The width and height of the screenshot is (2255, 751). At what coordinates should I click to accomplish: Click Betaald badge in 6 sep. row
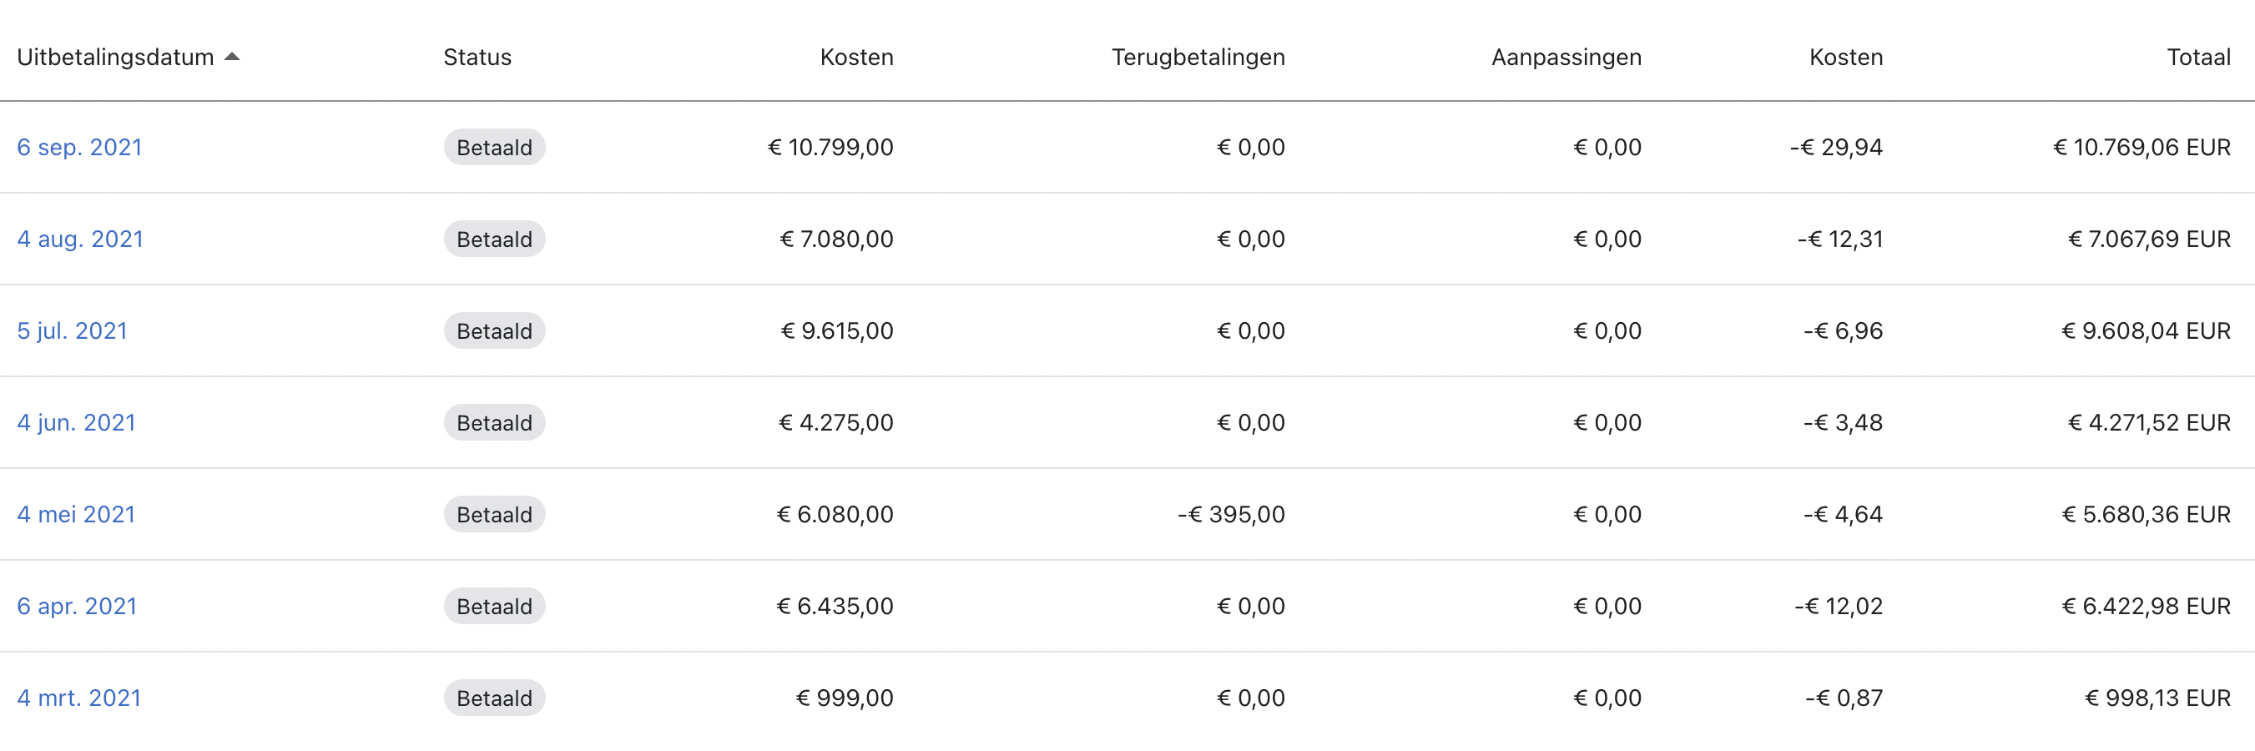495,147
